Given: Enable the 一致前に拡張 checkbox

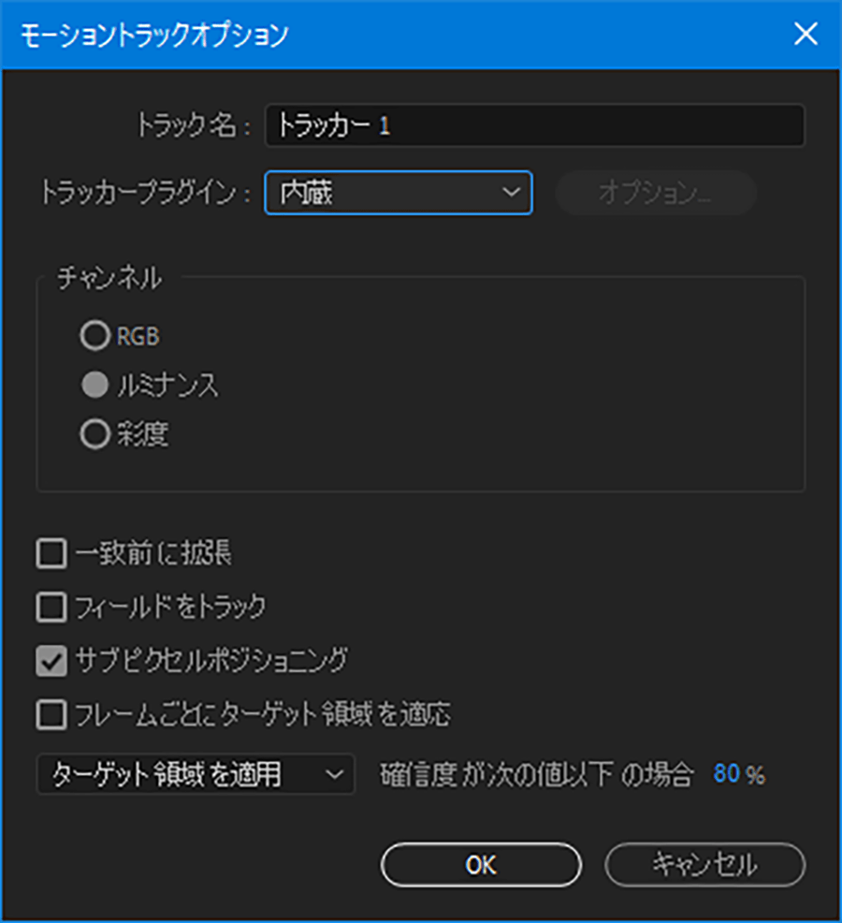Looking at the screenshot, I should click(x=51, y=553).
